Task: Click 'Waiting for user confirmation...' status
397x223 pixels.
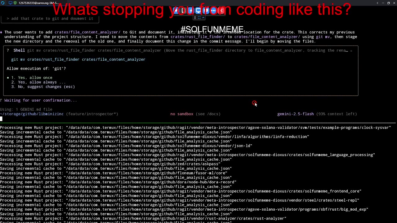Action: 41,100
